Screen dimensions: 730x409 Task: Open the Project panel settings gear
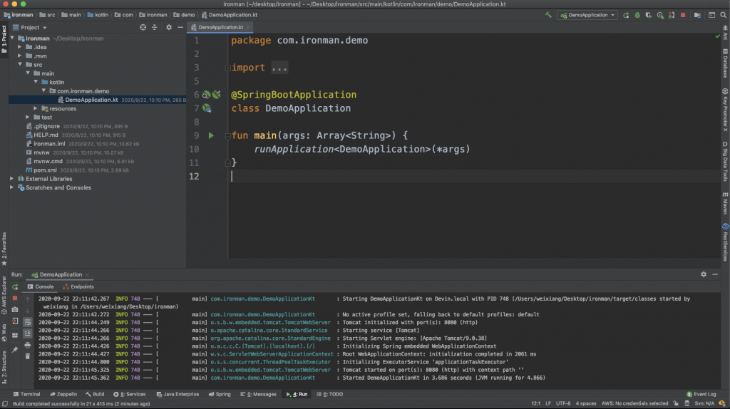pyautogui.click(x=168, y=28)
